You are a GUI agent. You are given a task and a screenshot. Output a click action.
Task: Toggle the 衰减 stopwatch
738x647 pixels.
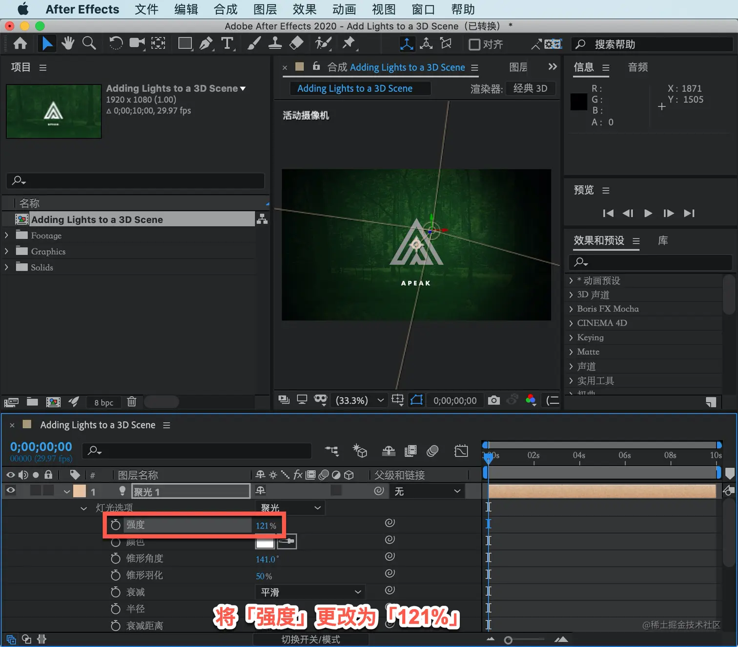pos(115,592)
